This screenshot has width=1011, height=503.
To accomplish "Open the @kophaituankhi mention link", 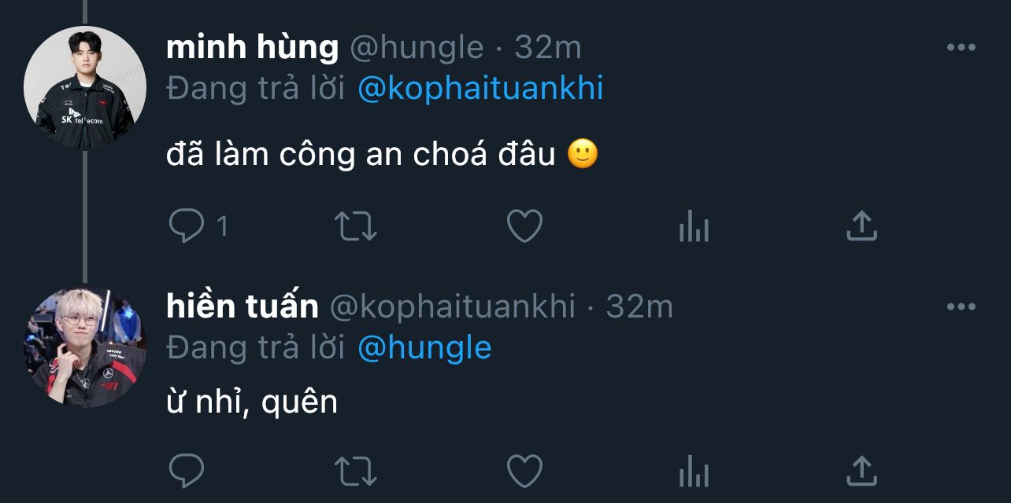I will (480, 89).
